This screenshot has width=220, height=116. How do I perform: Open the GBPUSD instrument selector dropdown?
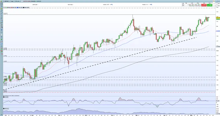[7, 1]
